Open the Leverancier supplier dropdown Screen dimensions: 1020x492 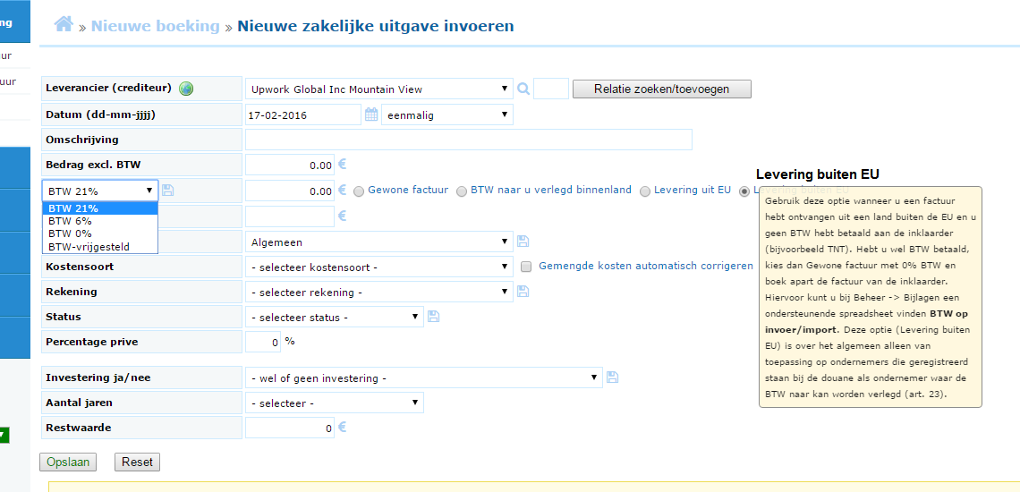tap(378, 89)
